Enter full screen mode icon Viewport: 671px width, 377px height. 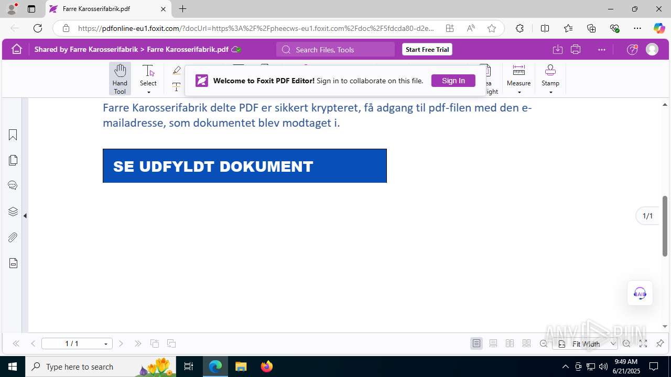click(x=643, y=343)
